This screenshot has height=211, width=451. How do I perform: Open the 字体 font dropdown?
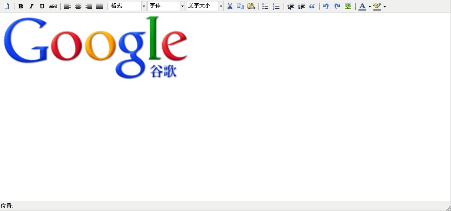tap(166, 6)
